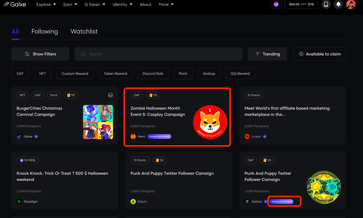Expand the Earn menu
363x218 pixels.
coord(70,4)
